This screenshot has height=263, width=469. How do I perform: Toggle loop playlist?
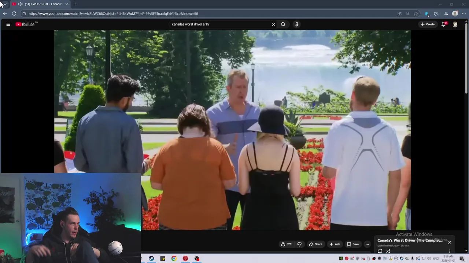(380, 251)
